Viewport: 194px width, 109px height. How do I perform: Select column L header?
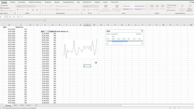(87, 25)
